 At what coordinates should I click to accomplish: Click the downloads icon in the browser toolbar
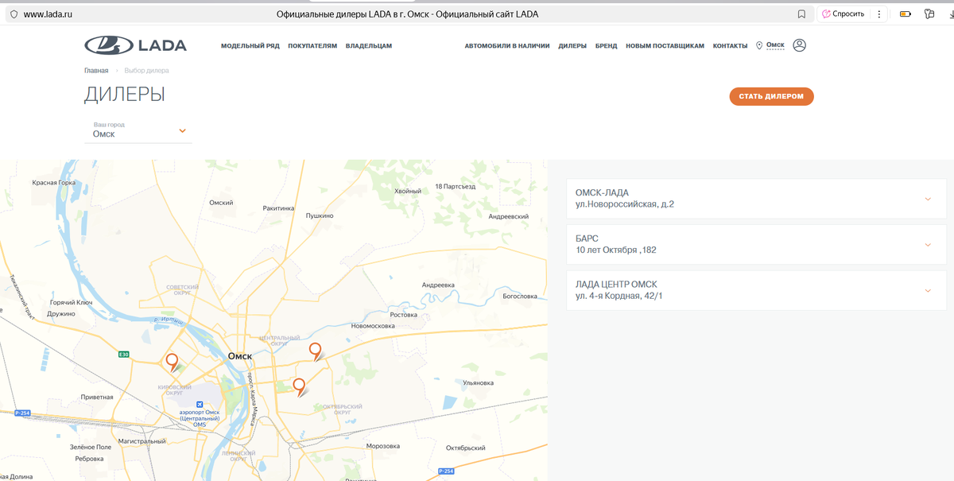pyautogui.click(x=951, y=14)
